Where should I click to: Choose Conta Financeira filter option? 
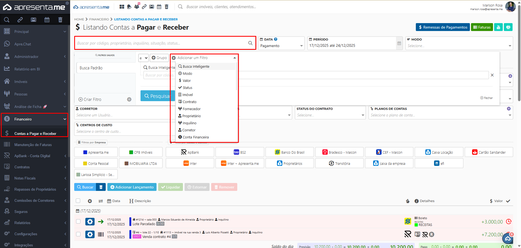click(195, 137)
